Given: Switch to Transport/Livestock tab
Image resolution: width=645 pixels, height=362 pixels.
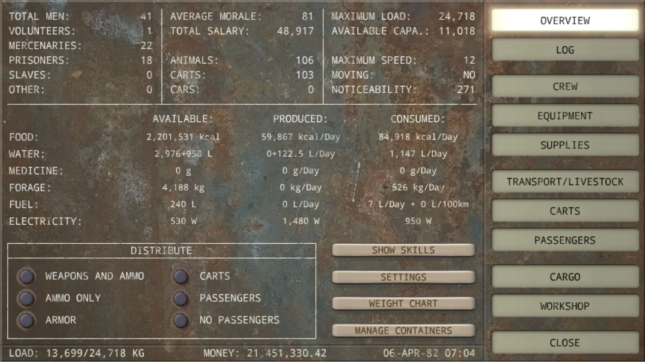Looking at the screenshot, I should point(565,182).
